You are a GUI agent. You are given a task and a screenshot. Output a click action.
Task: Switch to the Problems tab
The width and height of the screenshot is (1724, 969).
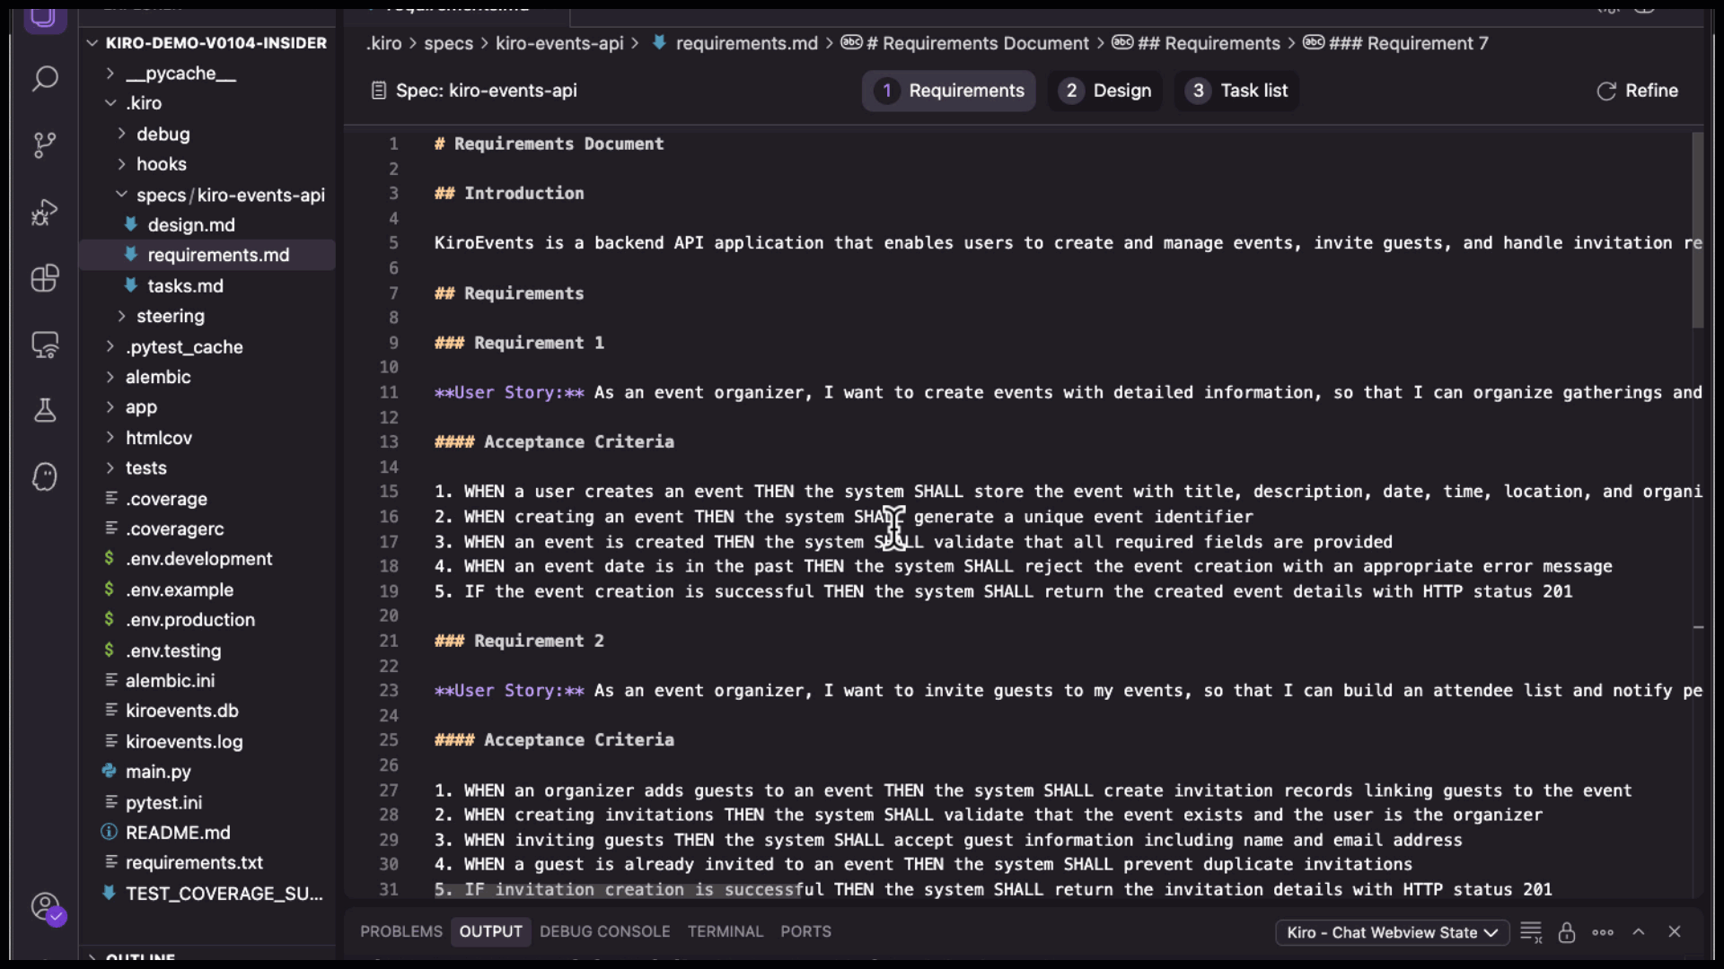click(401, 931)
